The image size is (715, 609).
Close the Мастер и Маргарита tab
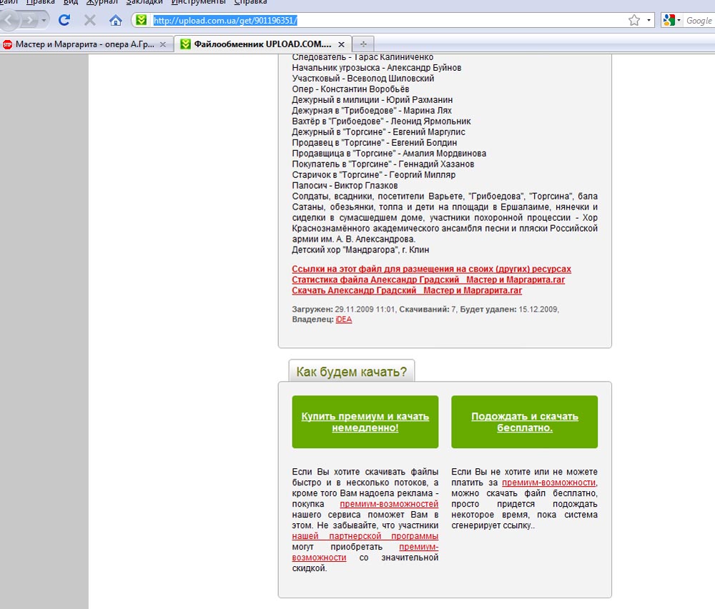163,44
